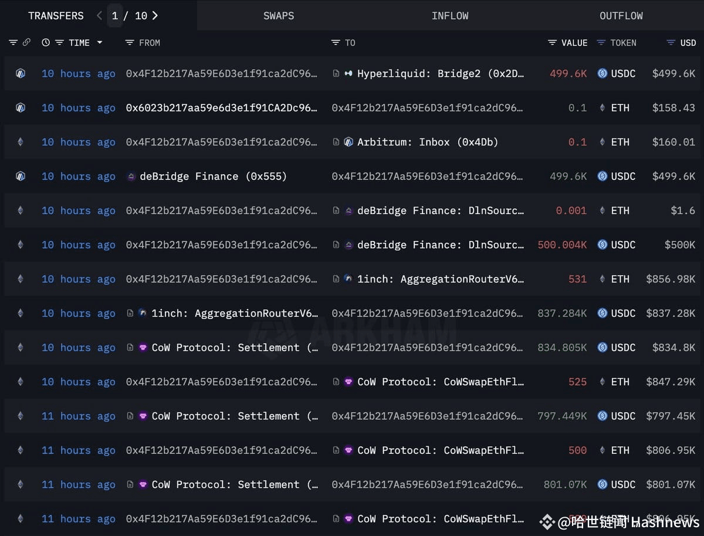Image resolution: width=704 pixels, height=536 pixels.
Task: Click deBridge logo in the $1.6 row
Action: pyautogui.click(x=348, y=211)
